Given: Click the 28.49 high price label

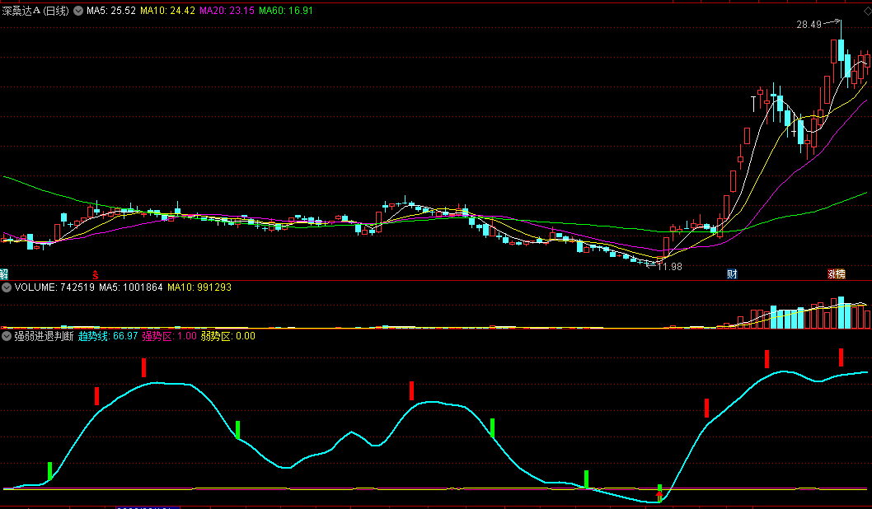Looking at the screenshot, I should (x=809, y=25).
